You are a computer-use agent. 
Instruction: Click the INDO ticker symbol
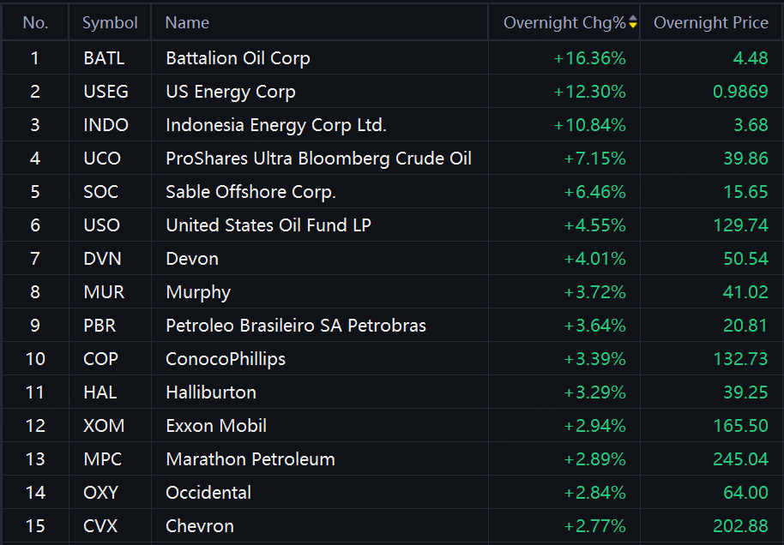click(106, 125)
